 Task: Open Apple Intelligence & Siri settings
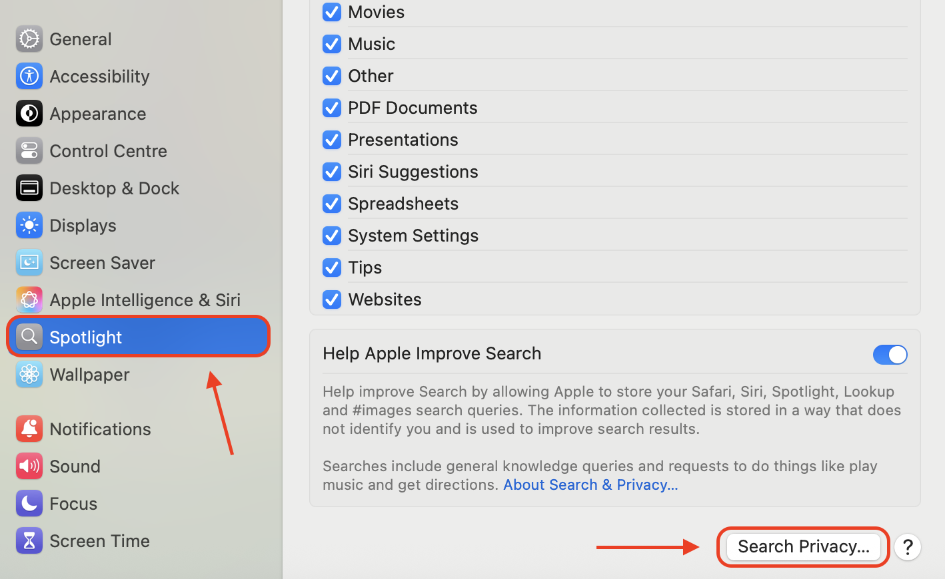pos(145,299)
